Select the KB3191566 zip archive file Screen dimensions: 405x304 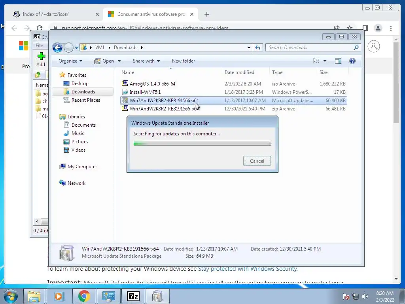233,108
